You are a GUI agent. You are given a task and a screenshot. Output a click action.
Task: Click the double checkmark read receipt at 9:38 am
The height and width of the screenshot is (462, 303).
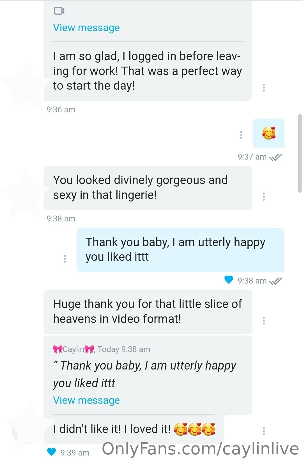coord(276,281)
